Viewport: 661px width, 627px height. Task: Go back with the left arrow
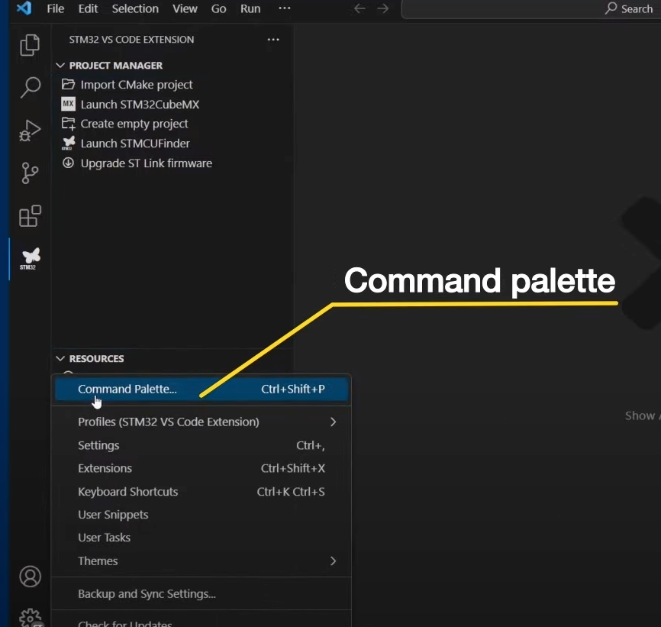360,8
